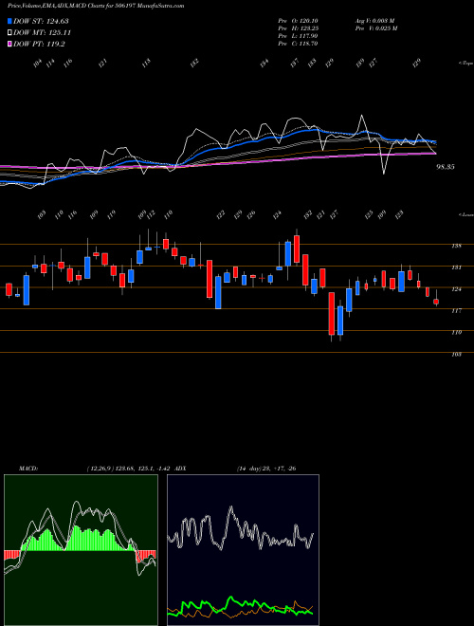Click the MACD panel title label
The width and height of the screenshot is (474, 626).
coord(28,469)
